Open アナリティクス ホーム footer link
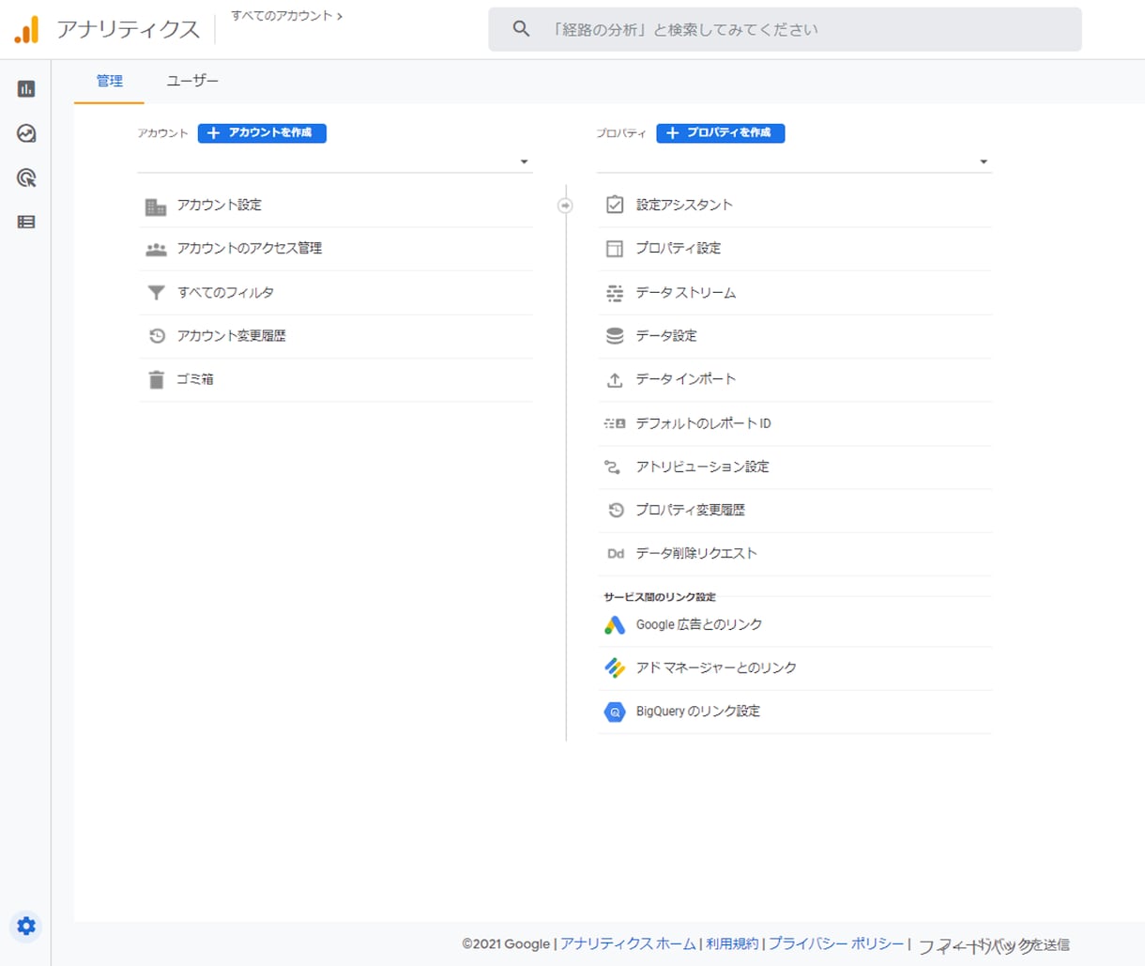Screen dimensions: 1145x966 628,944
